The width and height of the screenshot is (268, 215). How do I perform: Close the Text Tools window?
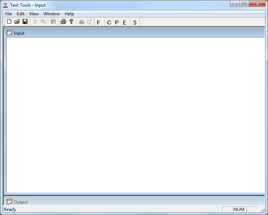pyautogui.click(x=257, y=4)
